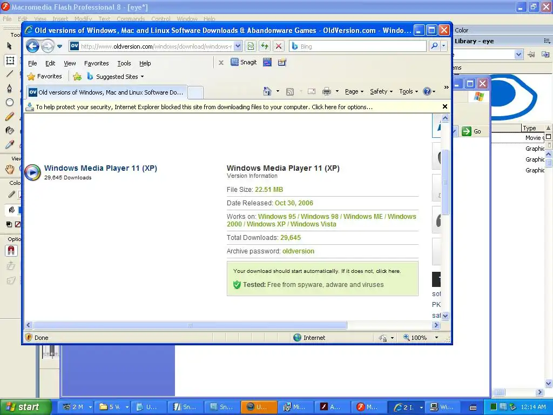Open the Safety command menu

point(381,91)
